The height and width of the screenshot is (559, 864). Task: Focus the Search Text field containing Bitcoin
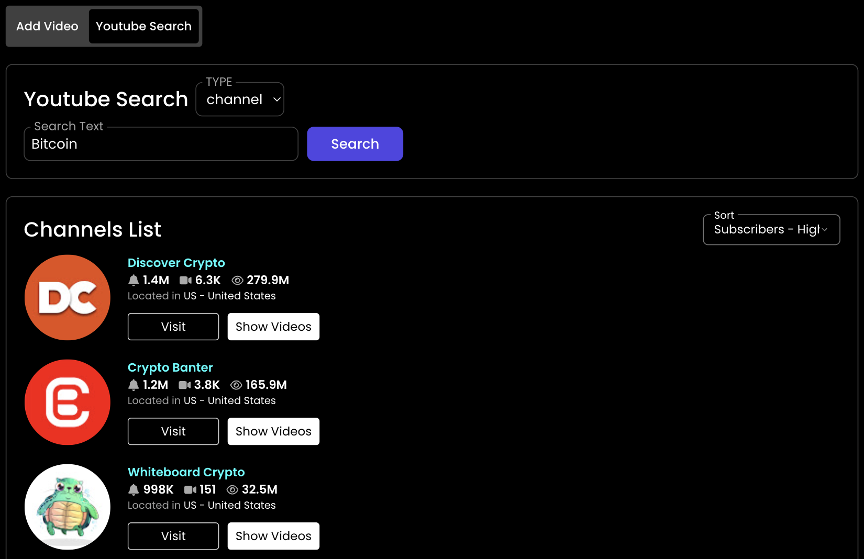[x=161, y=144]
